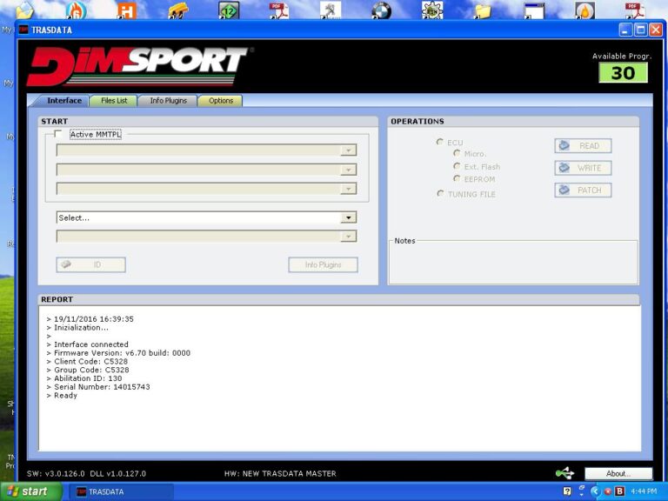Click the Ready report line

(62, 396)
